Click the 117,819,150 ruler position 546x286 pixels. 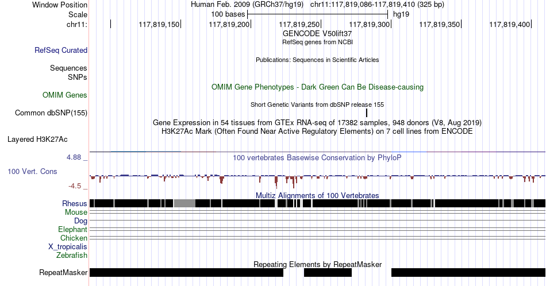coord(159,24)
